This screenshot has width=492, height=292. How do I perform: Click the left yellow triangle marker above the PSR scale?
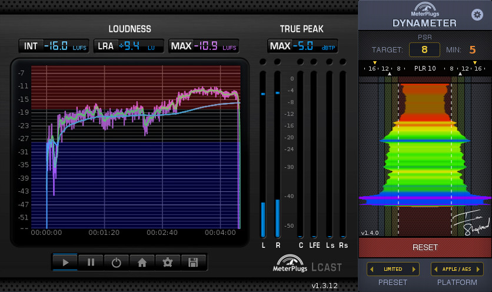tap(375, 63)
